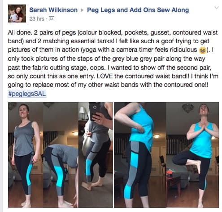Viewport: 222px width, 212px height.
Task: Click the ceiling light in side-view photo
Action: [x=157, y=136]
